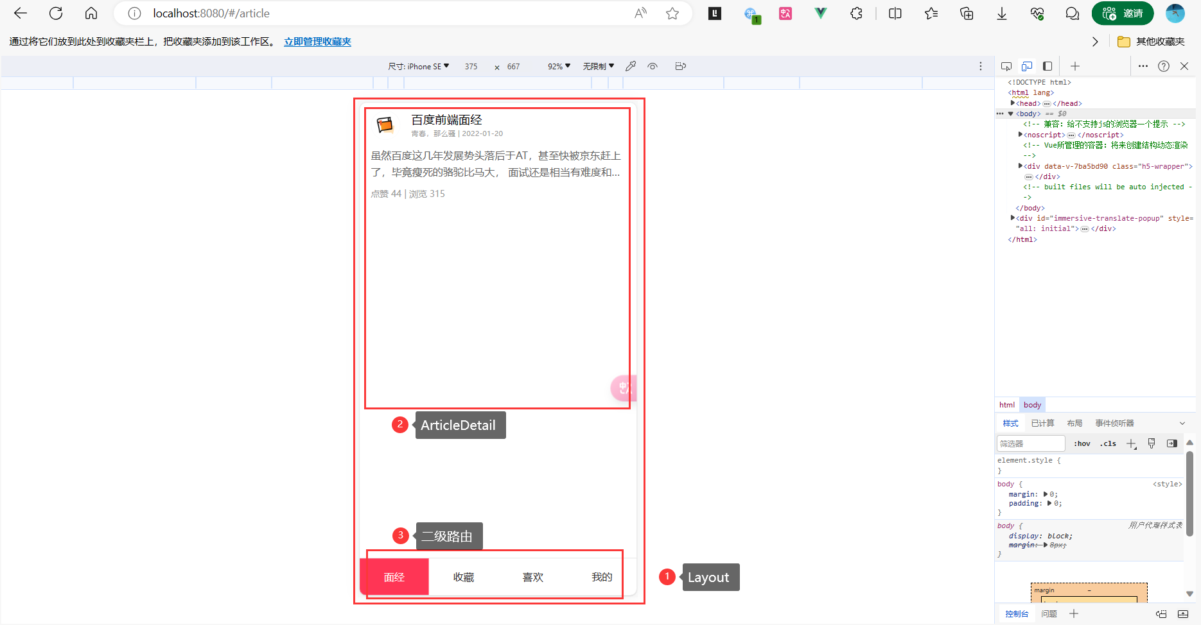The height and width of the screenshot is (625, 1201).
Task: Click the eyedropper icon in the device toolbar
Action: click(631, 66)
